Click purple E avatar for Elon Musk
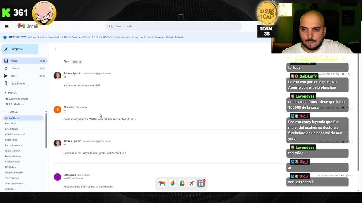 tap(57, 177)
